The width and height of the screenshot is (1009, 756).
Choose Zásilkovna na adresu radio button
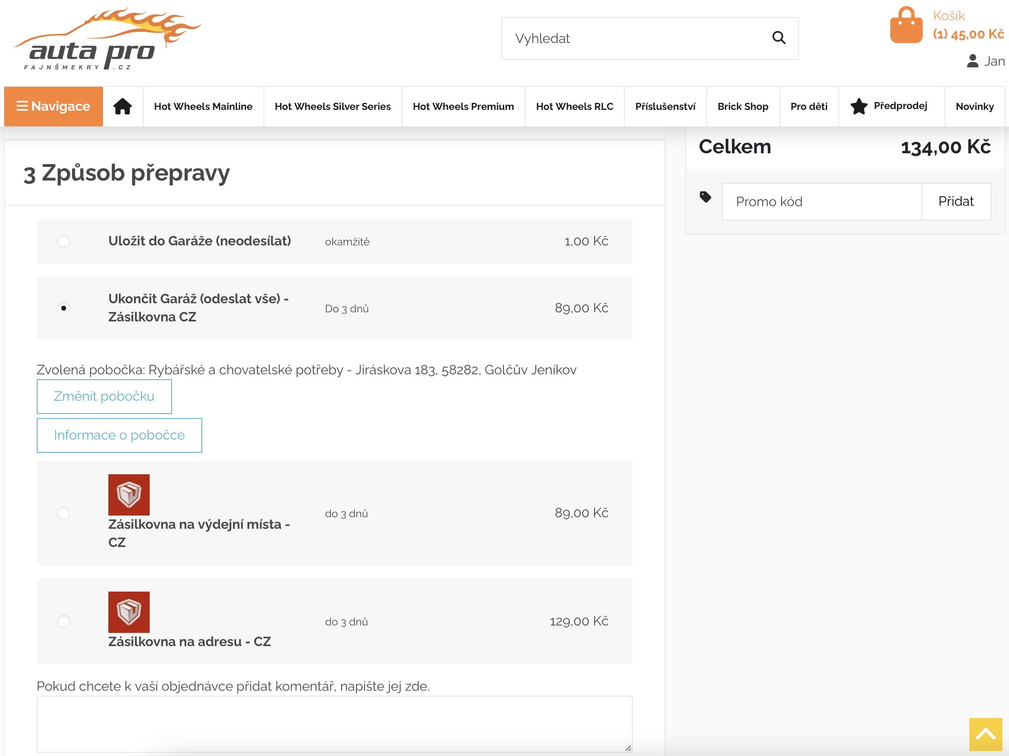(x=63, y=621)
